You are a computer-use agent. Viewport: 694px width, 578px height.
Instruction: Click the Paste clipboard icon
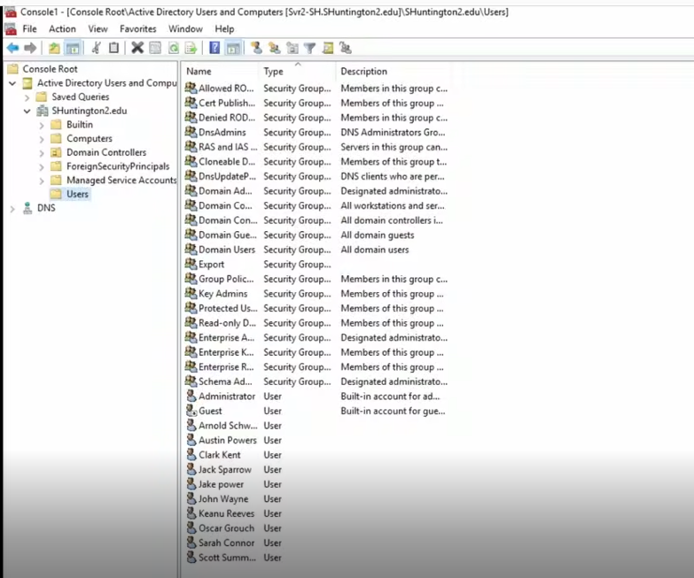pyautogui.click(x=113, y=48)
